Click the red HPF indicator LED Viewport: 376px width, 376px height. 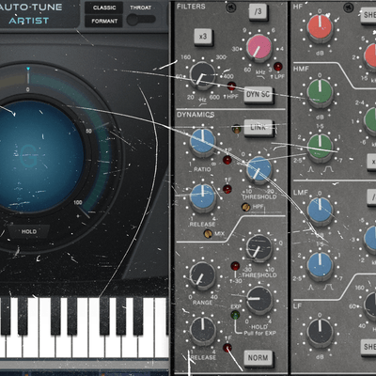tap(231, 86)
